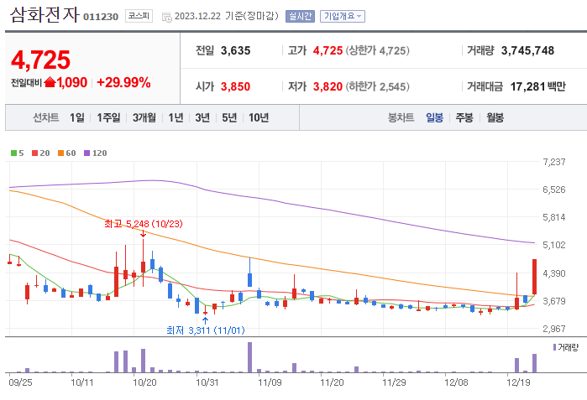The width and height of the screenshot is (587, 400).
Task: Click the 7,237 price axis label
Action: click(554, 162)
